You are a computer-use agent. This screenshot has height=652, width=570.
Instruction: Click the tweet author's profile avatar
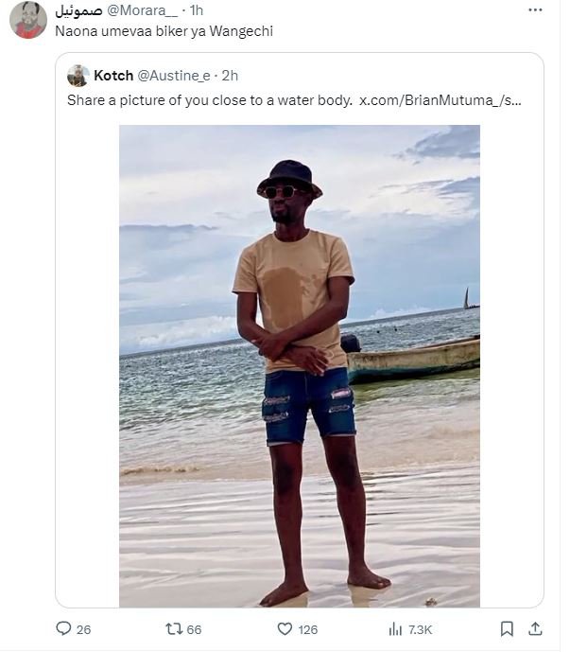click(28, 20)
